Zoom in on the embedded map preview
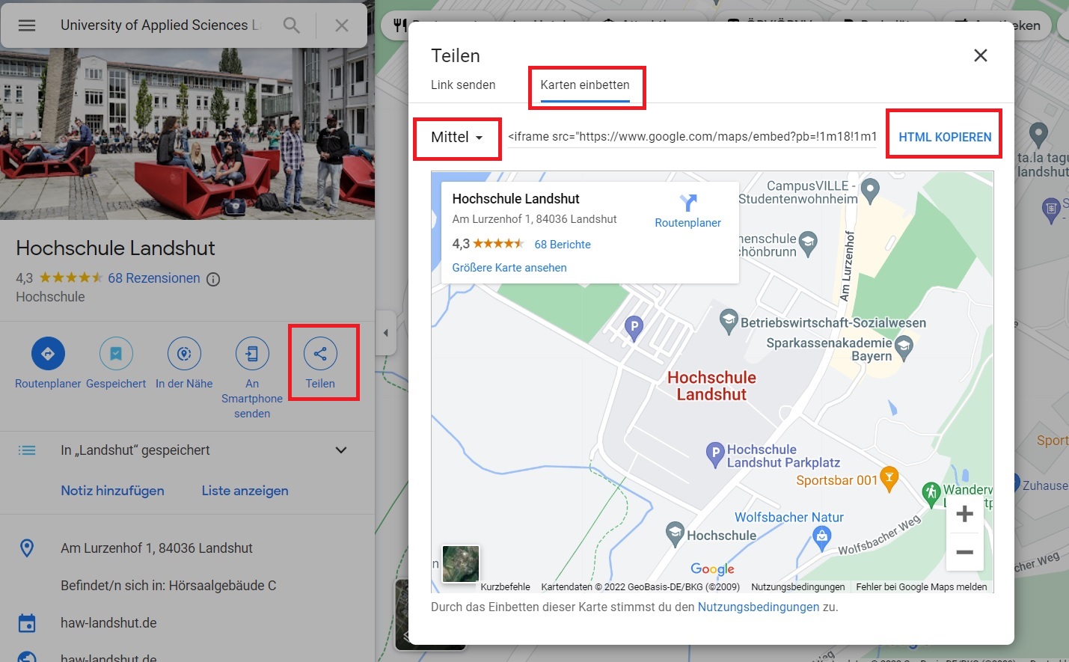The image size is (1069, 662). point(965,514)
